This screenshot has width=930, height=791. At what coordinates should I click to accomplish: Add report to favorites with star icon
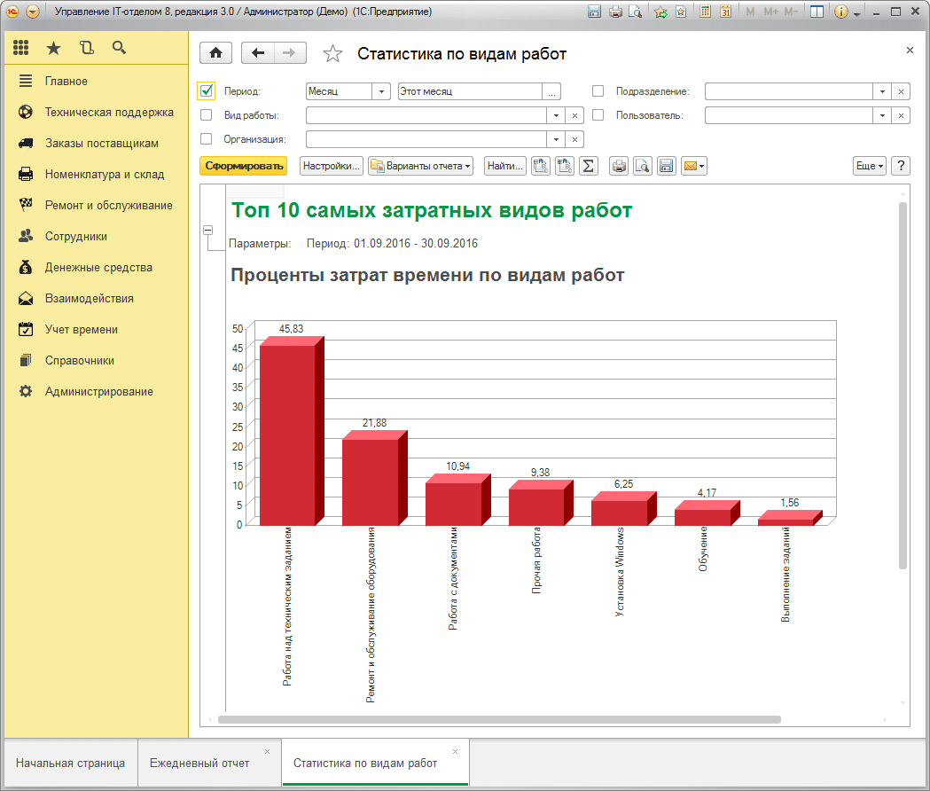pos(332,54)
